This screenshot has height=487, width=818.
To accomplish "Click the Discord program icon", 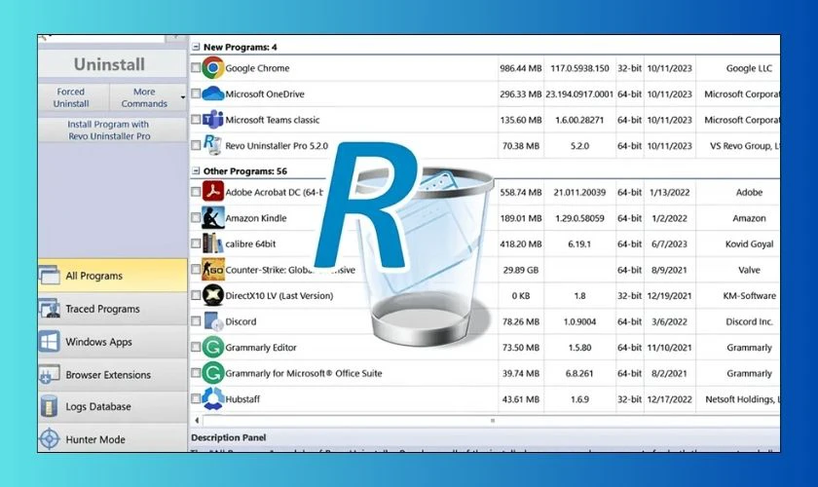I will pos(213,321).
